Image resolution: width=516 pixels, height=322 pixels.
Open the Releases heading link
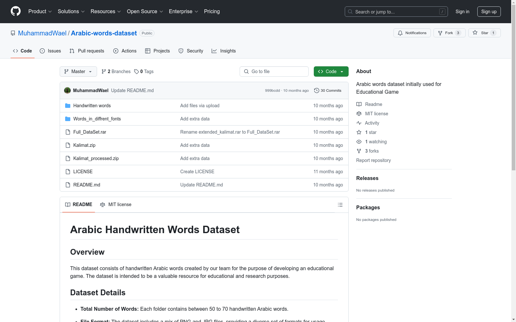tap(367, 178)
